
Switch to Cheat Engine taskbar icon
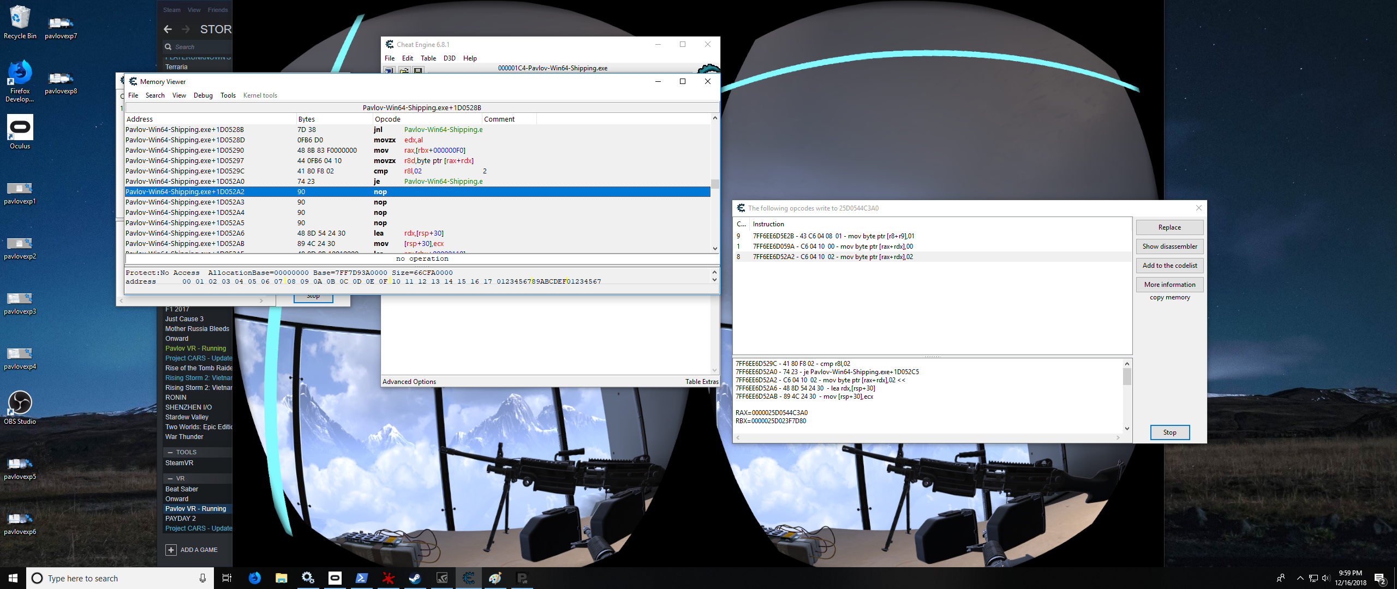click(468, 578)
